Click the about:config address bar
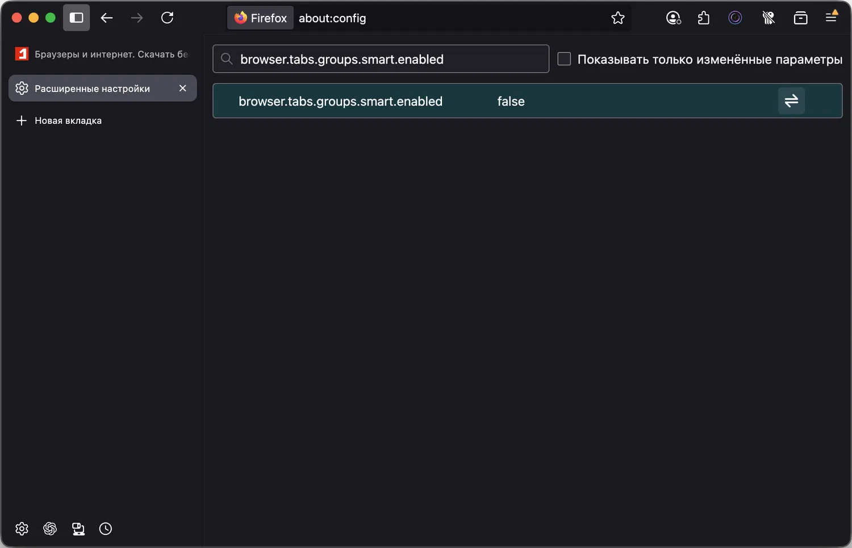Viewport: 852px width, 548px height. click(x=443, y=18)
